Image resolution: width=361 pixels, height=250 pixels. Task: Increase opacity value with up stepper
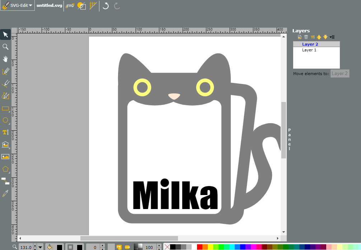159,245
